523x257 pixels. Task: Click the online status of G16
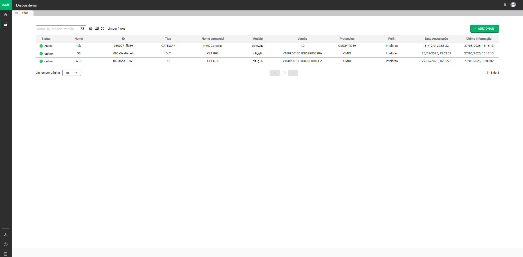[x=46, y=61]
